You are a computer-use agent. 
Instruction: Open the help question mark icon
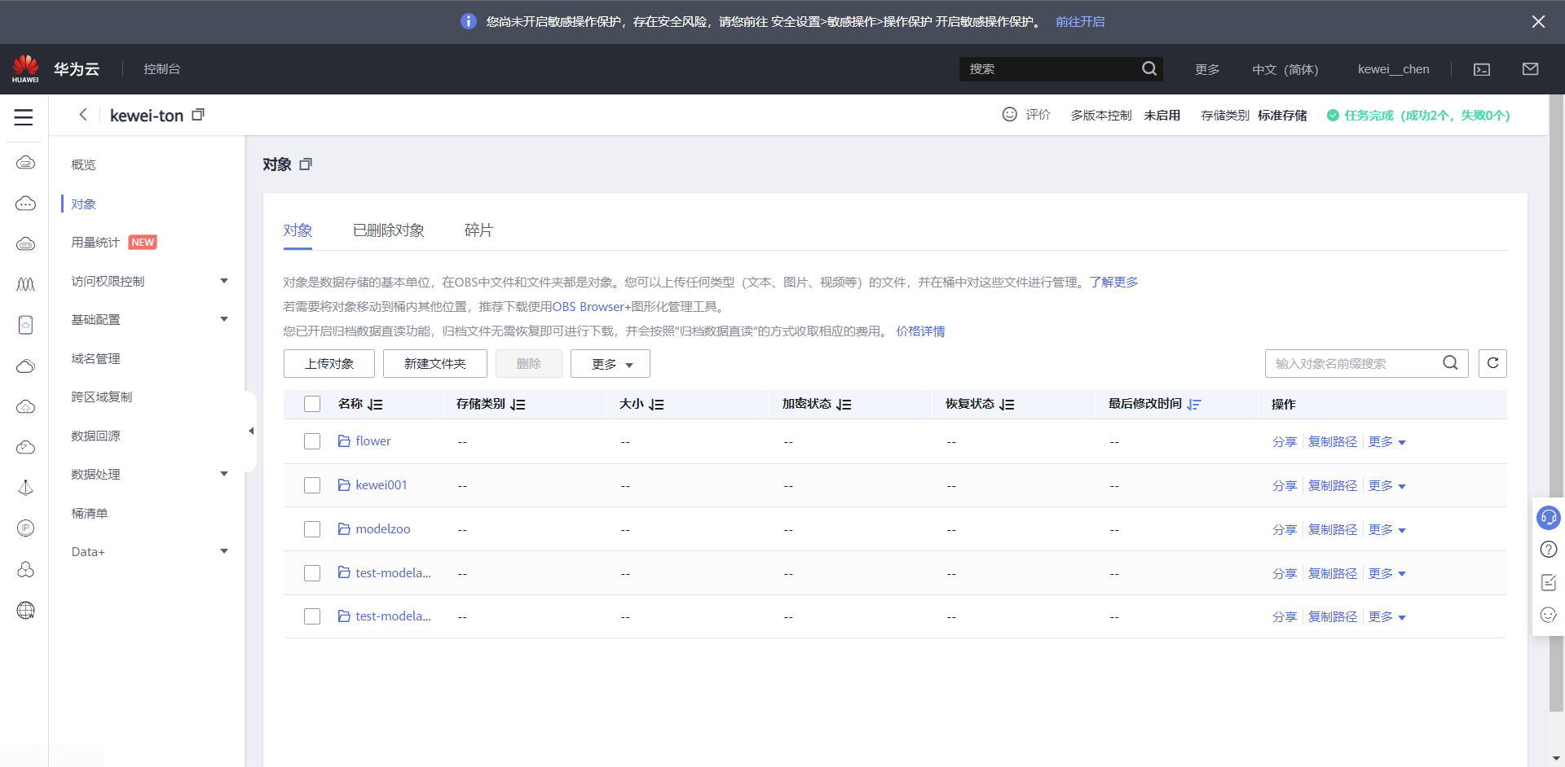pos(1548,550)
